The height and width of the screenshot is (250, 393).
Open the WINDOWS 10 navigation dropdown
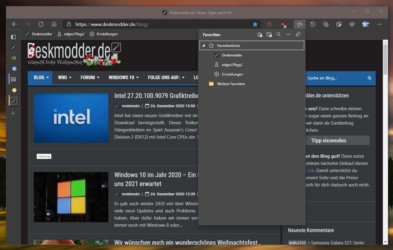[x=124, y=78]
